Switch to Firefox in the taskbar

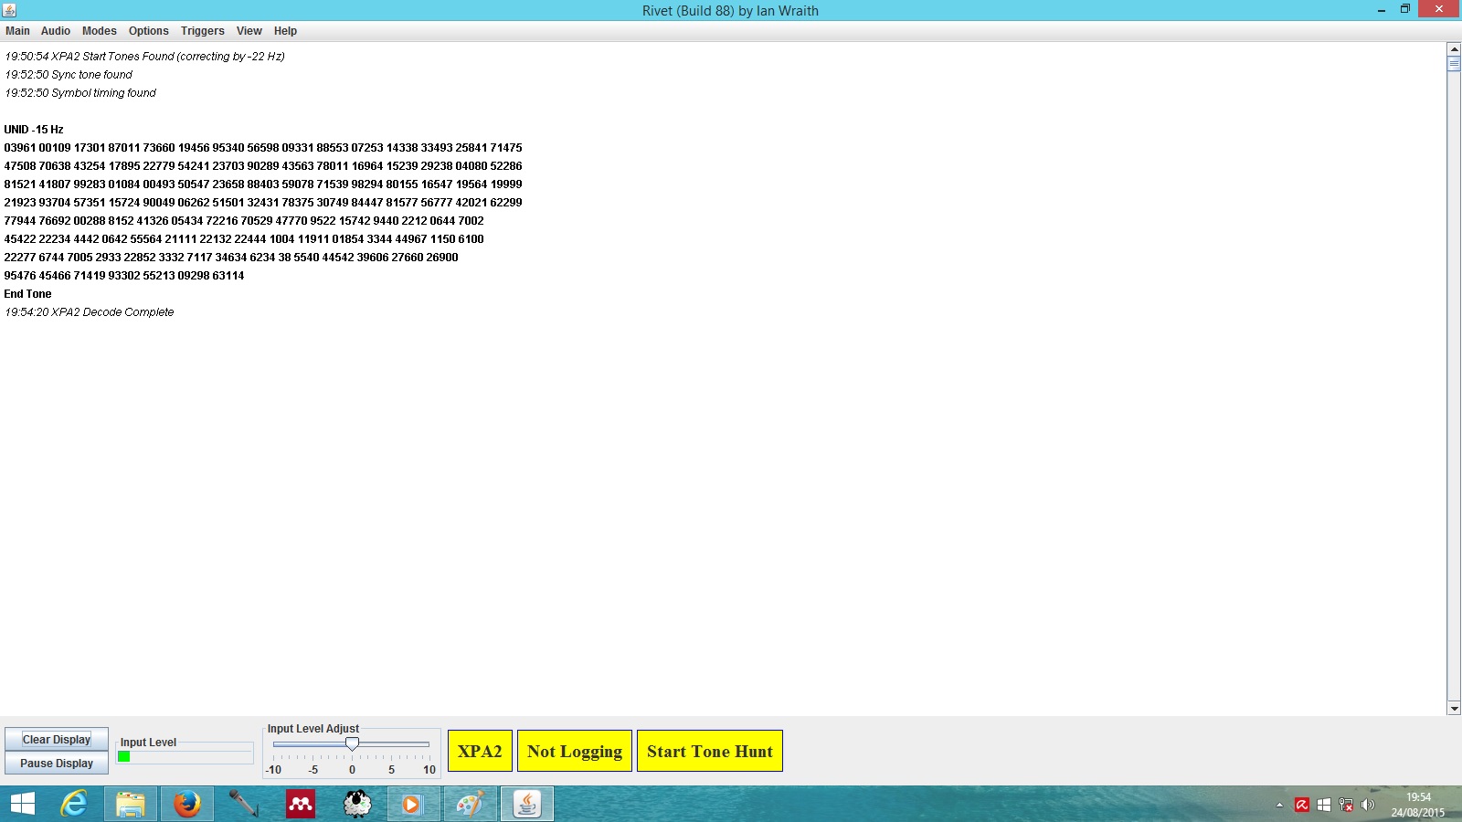coord(187,804)
